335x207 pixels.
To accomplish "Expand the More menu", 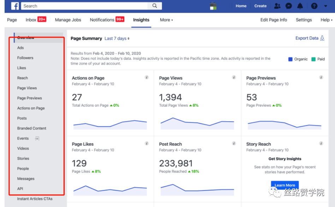I will point(166,20).
